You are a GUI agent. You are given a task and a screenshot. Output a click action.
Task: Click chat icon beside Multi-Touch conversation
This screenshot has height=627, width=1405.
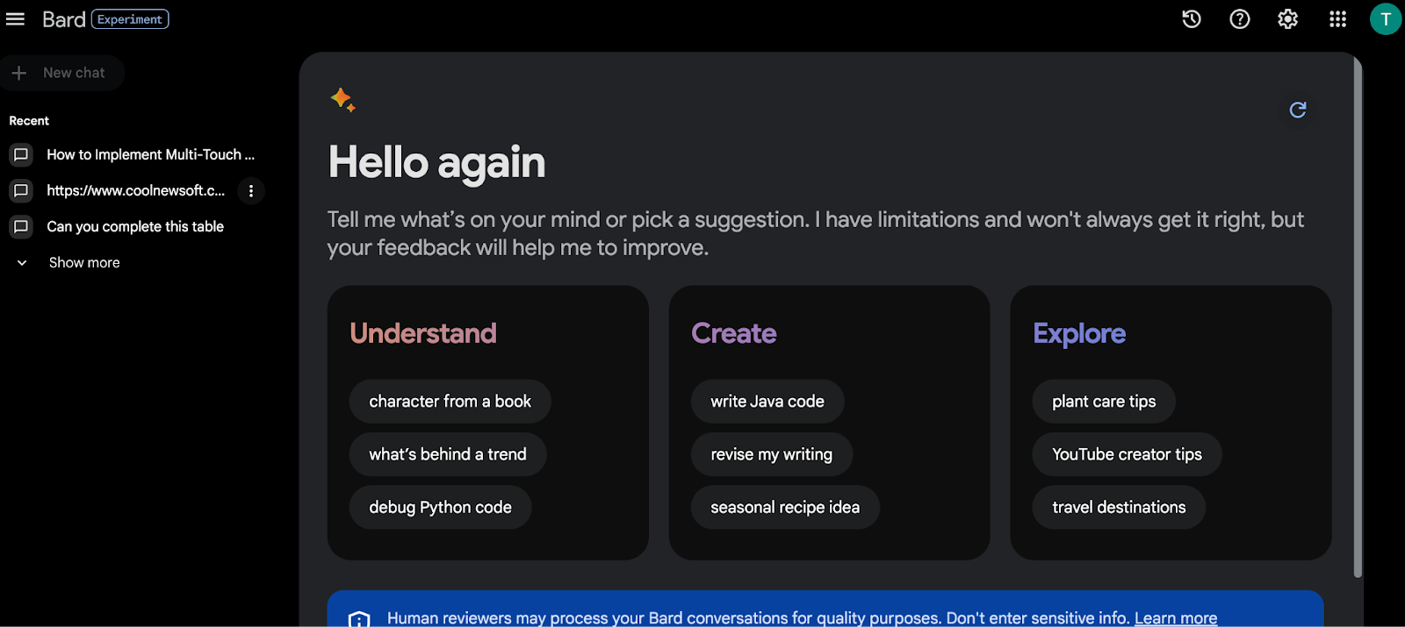coord(21,154)
